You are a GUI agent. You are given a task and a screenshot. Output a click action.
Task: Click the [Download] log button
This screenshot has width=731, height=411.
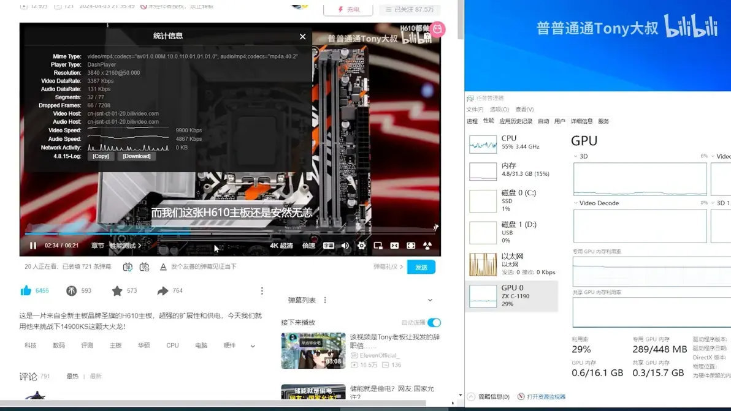point(137,156)
